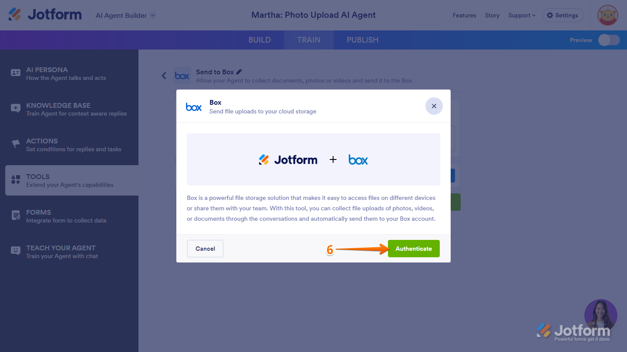This screenshot has width=627, height=352.
Task: Click the Jotform logo in the header
Action: coord(45,15)
